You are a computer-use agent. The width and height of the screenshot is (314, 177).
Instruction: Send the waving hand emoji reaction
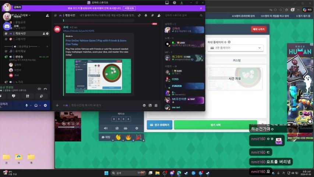(x=118, y=138)
